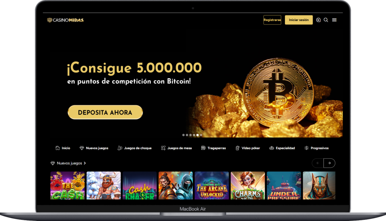This screenshot has width=386, height=221.
Task: Click the diamond icon beside Nuevos juegos heading
Action: point(53,163)
